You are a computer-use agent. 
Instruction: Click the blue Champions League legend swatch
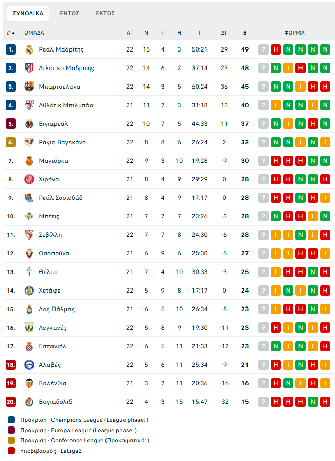(11, 420)
